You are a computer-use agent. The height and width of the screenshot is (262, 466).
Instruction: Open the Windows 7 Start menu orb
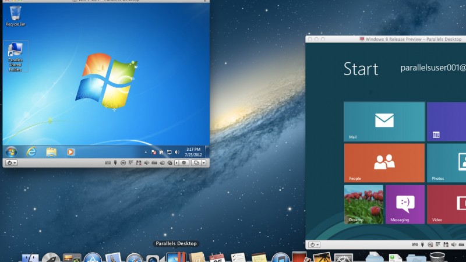11,151
